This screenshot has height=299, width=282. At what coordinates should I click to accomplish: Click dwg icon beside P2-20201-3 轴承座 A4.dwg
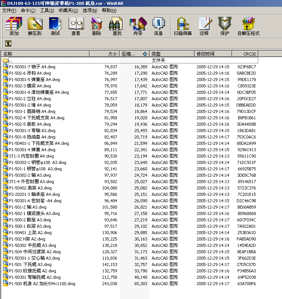click(6, 194)
